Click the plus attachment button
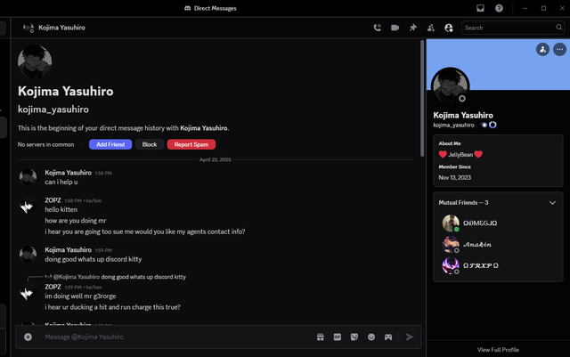 [28, 337]
